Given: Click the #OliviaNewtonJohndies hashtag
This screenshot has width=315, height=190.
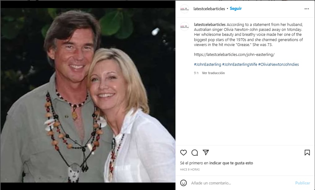Looking at the screenshot, I should point(279,64).
